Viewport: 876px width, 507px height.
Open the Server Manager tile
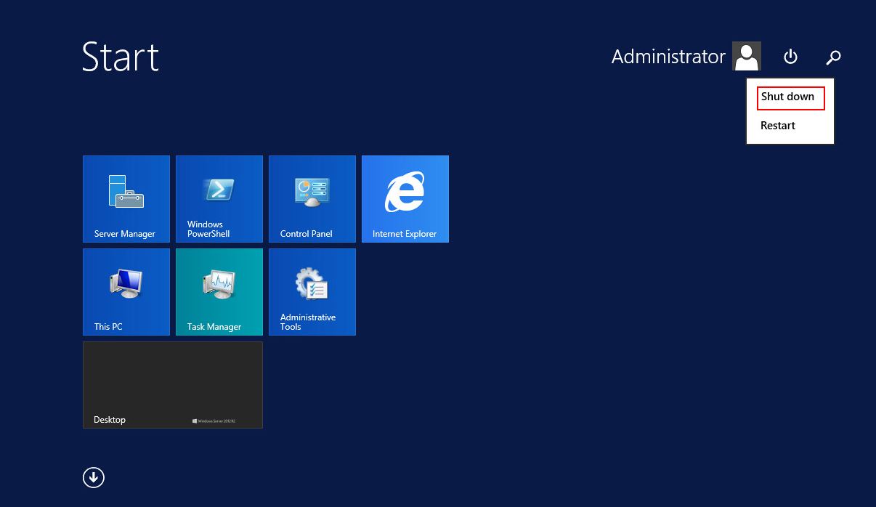tap(126, 199)
